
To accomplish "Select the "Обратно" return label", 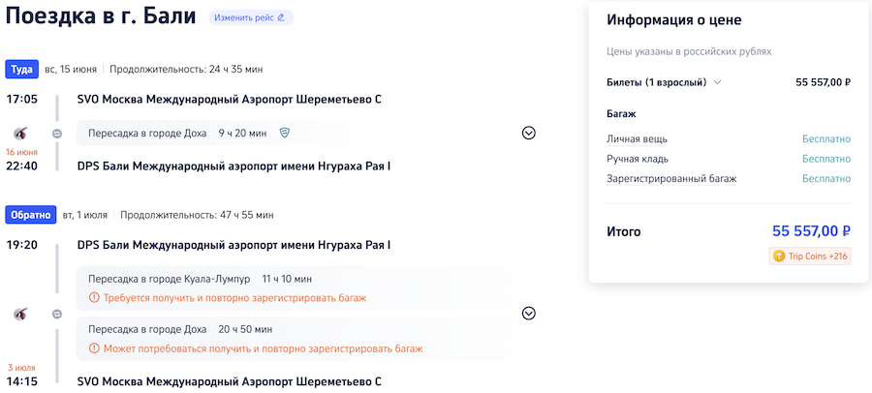I will pyautogui.click(x=31, y=214).
